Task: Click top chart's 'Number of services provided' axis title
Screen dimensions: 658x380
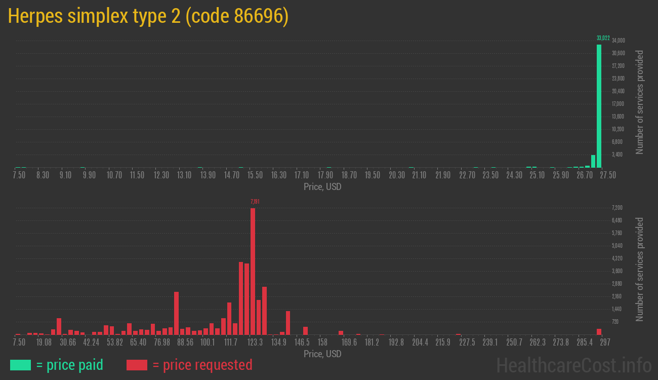Action: point(640,102)
